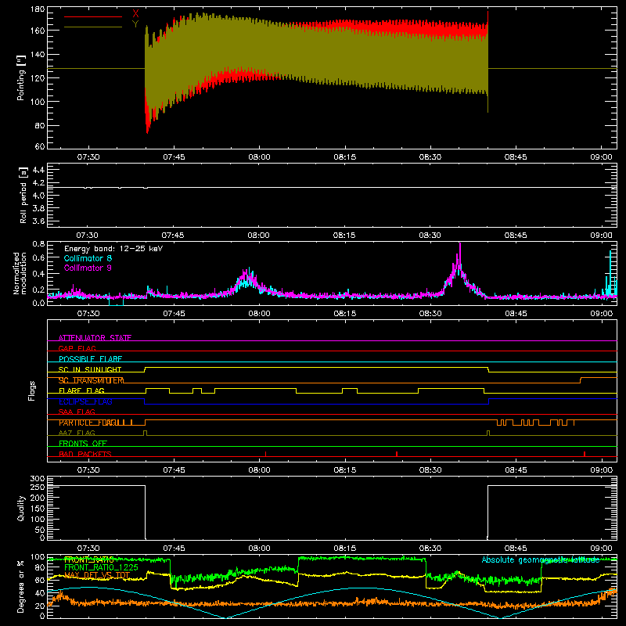Click the 60 tick on Pointing axis
Viewport: 626px width, 626px height.
tap(40, 146)
